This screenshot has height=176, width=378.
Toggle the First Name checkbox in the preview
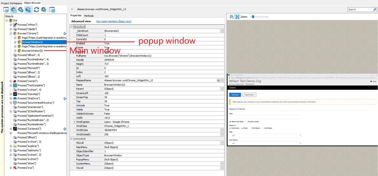251,128
